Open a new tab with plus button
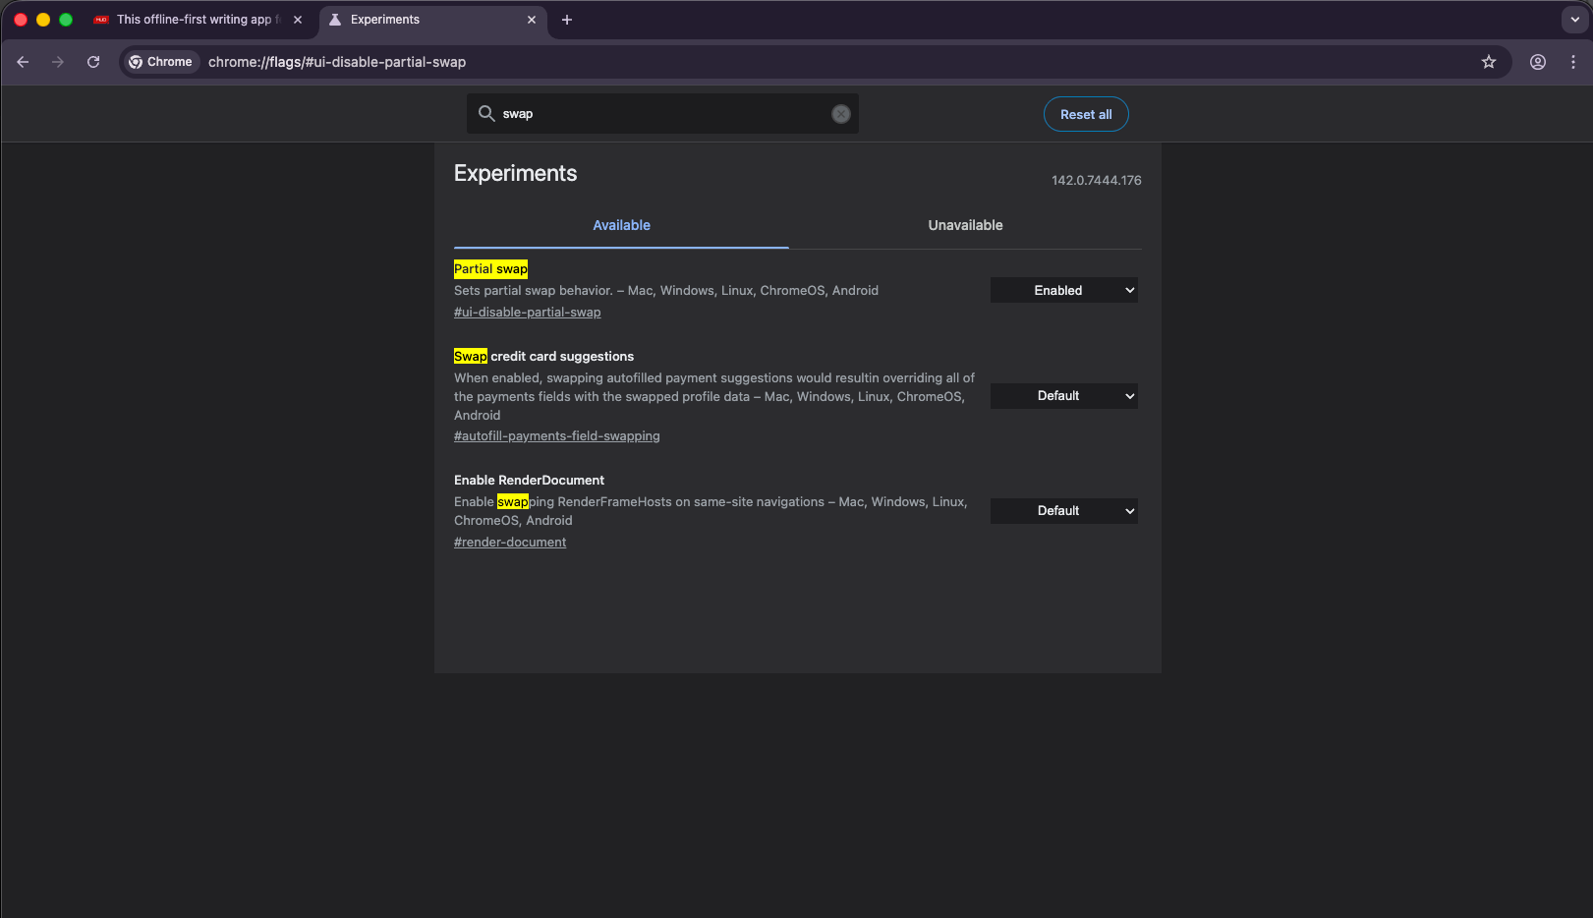 [x=566, y=20]
